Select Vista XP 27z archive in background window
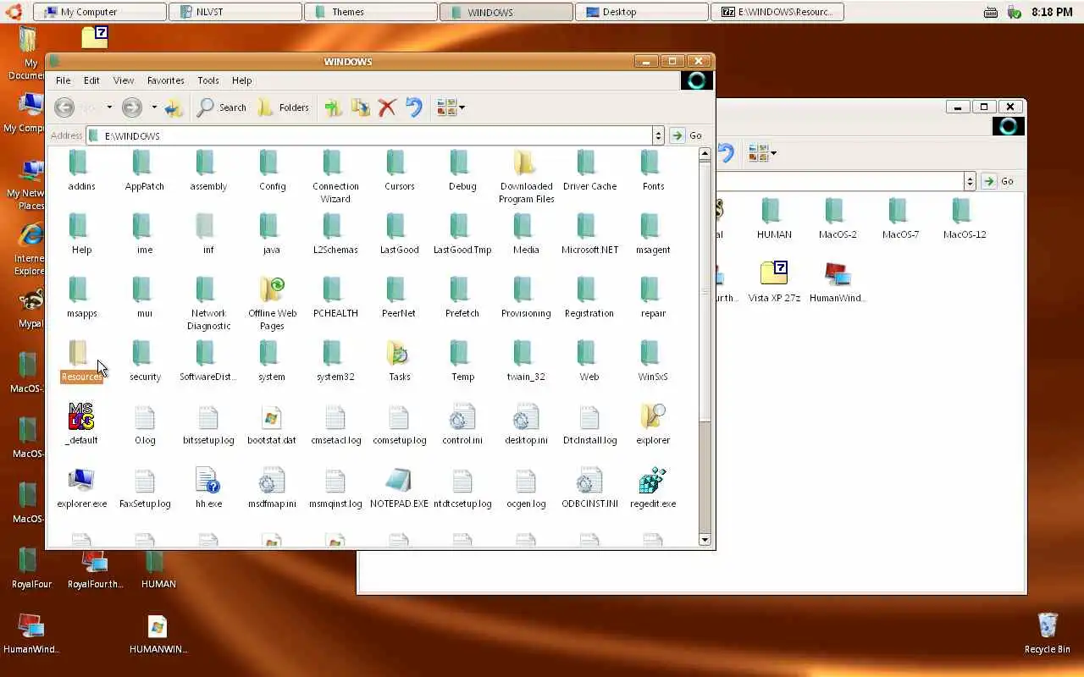 click(x=774, y=282)
